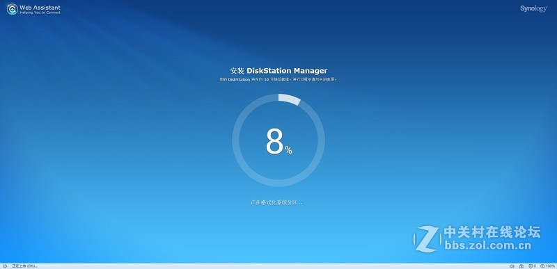
Task: Click the 10-minute DiskStation notice text
Action: [x=278, y=80]
